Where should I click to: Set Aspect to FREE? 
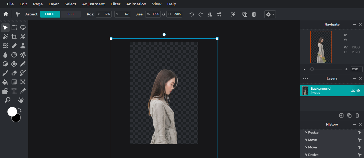click(71, 14)
